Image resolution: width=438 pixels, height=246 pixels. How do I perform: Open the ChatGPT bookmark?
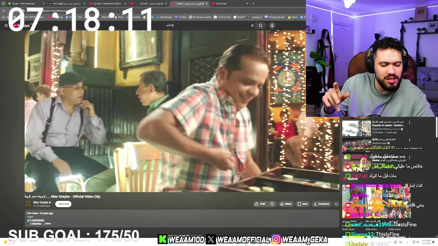[240, 17]
